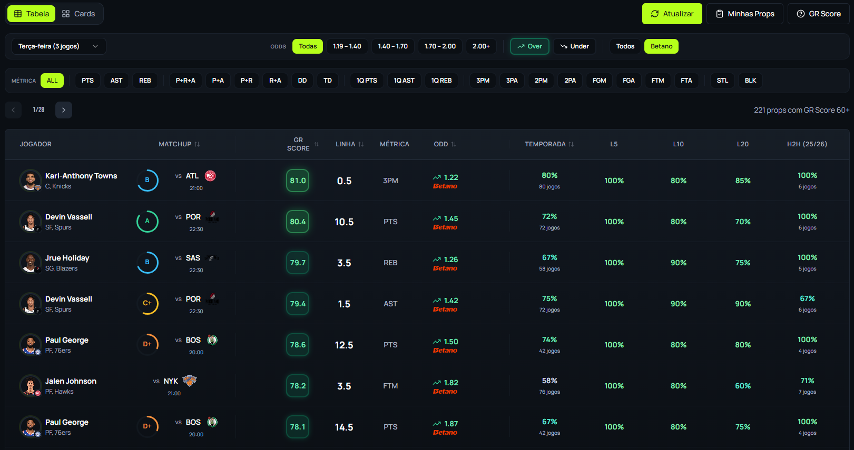
Task: Go to next page arrow
Action: (x=64, y=110)
